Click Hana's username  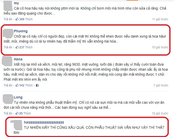pyautogui.click(x=18, y=59)
